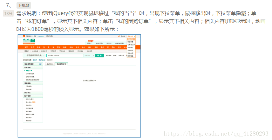Viewport: 272px width, 140px height.
Task: Click 美妆 in the orange navigation bar
Action: (84, 47)
